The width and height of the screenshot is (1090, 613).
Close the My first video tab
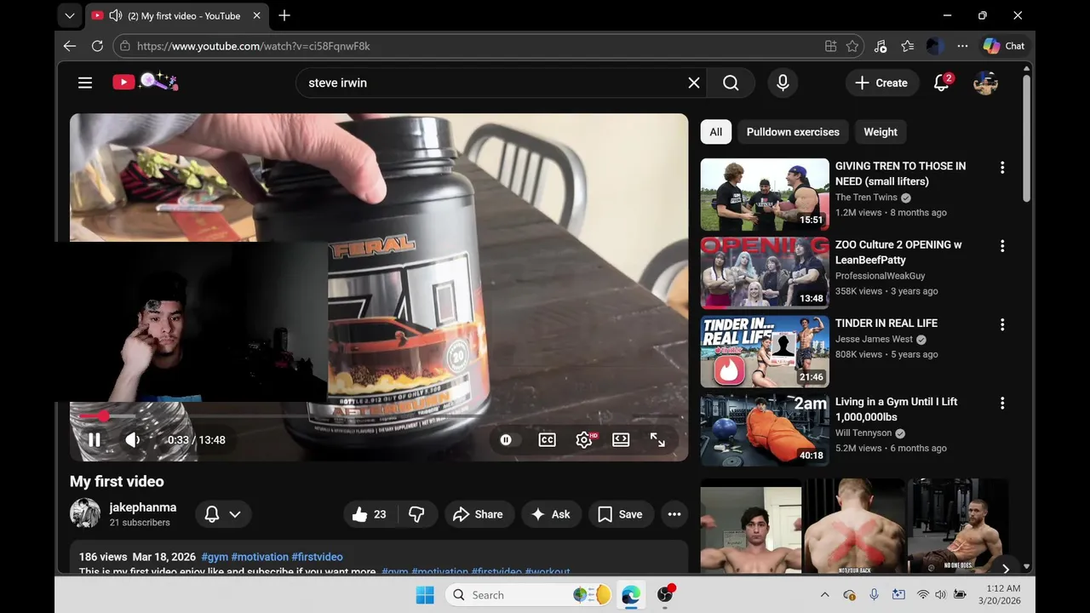(256, 15)
